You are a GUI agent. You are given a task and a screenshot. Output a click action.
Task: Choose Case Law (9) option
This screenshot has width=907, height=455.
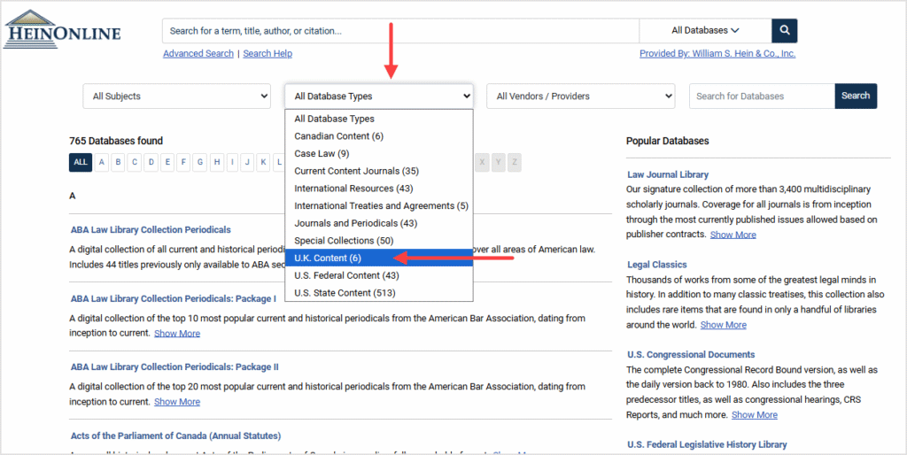click(379, 153)
